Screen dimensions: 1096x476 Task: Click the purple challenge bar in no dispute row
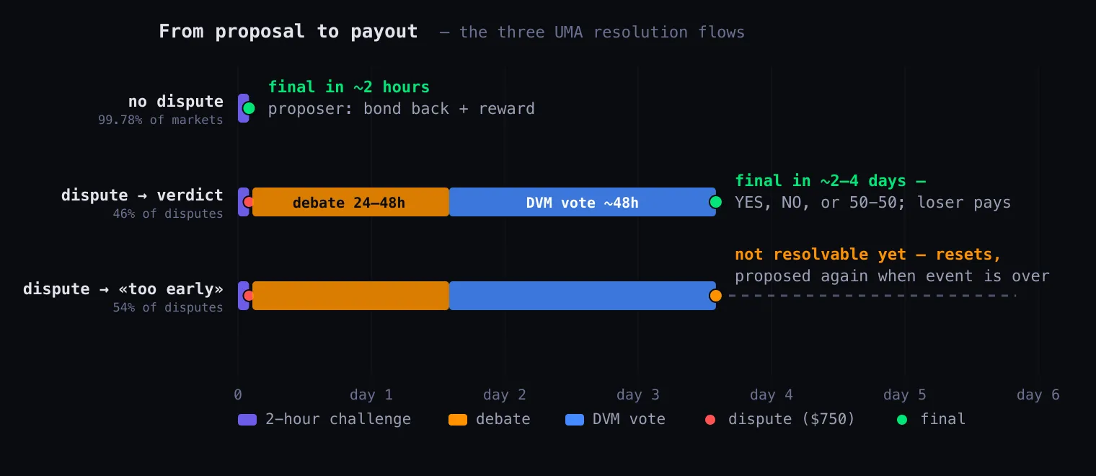(x=243, y=108)
